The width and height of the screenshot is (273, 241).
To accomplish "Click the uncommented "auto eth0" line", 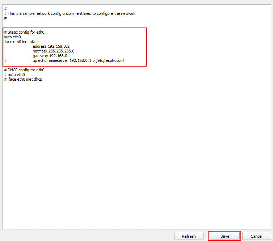I will (12, 37).
